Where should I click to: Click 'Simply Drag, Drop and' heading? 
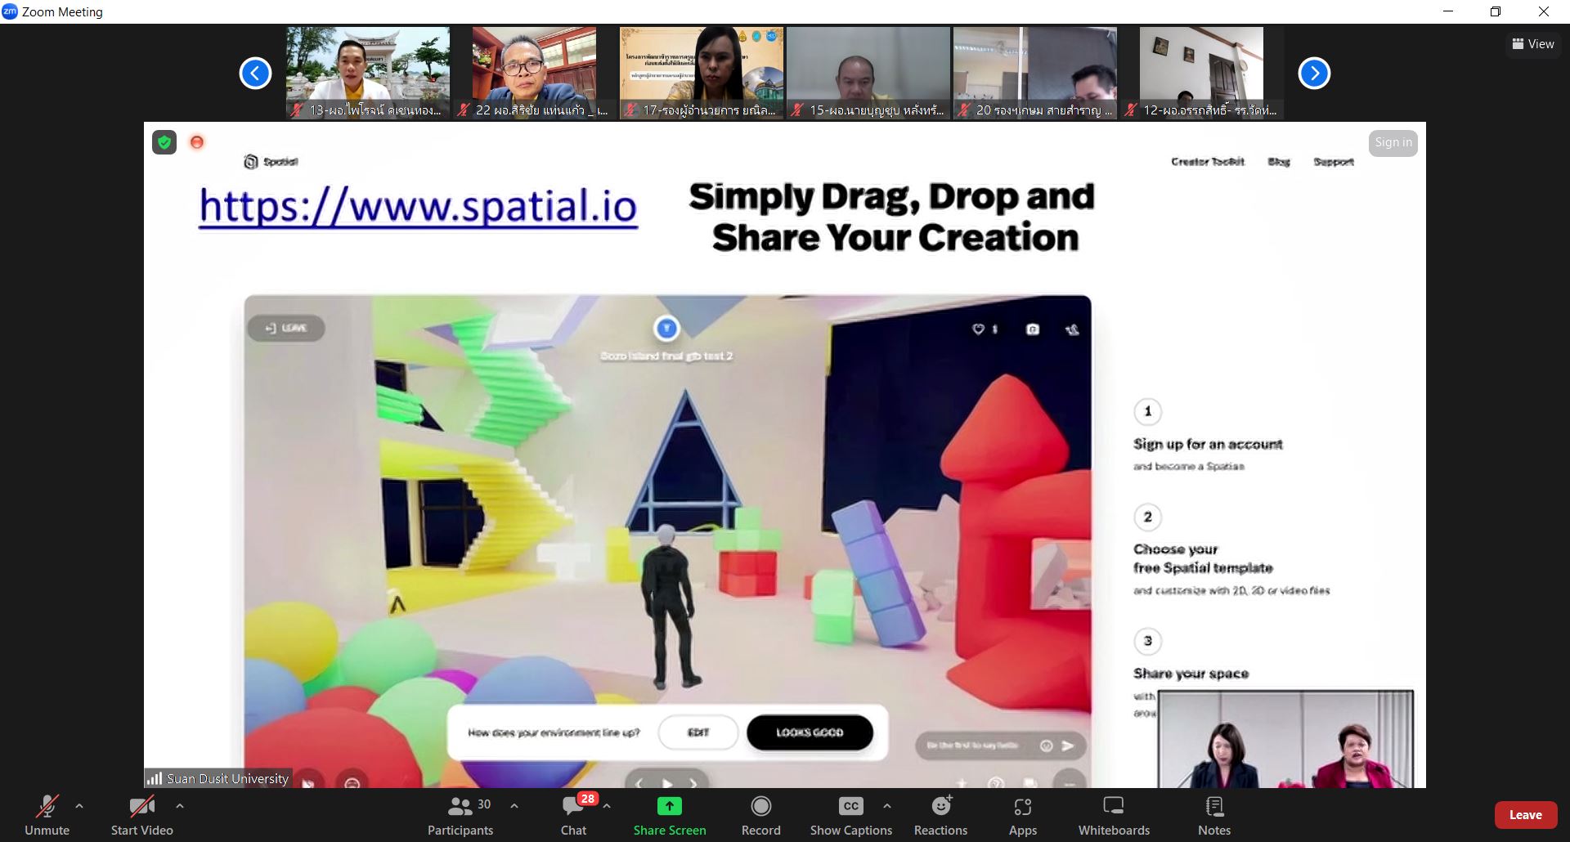tap(891, 197)
